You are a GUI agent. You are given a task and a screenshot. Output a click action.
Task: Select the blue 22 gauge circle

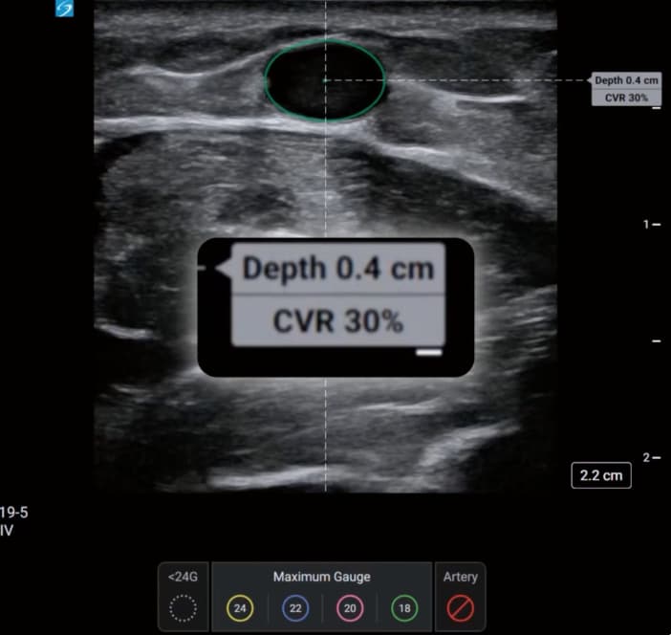[294, 607]
